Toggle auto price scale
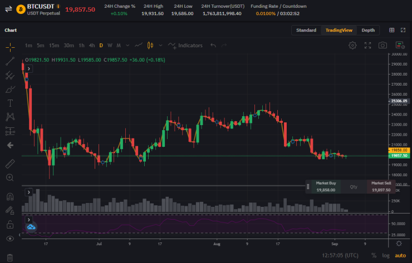Viewport: 412px width, 263px height. [400, 255]
